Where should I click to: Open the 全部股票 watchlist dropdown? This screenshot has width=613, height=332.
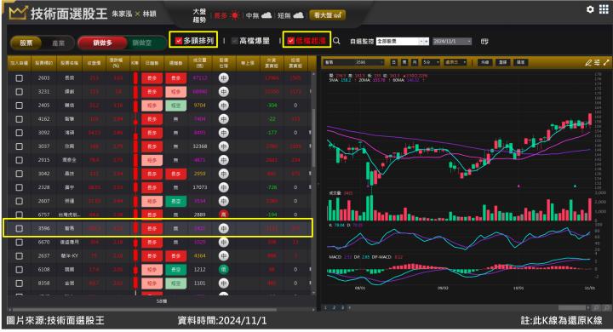click(402, 41)
